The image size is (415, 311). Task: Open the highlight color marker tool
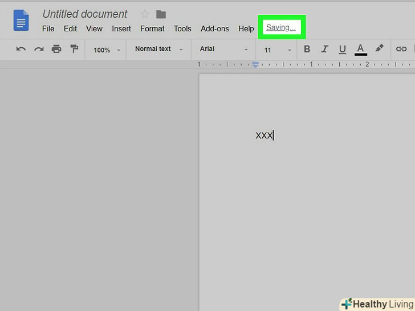tap(379, 48)
